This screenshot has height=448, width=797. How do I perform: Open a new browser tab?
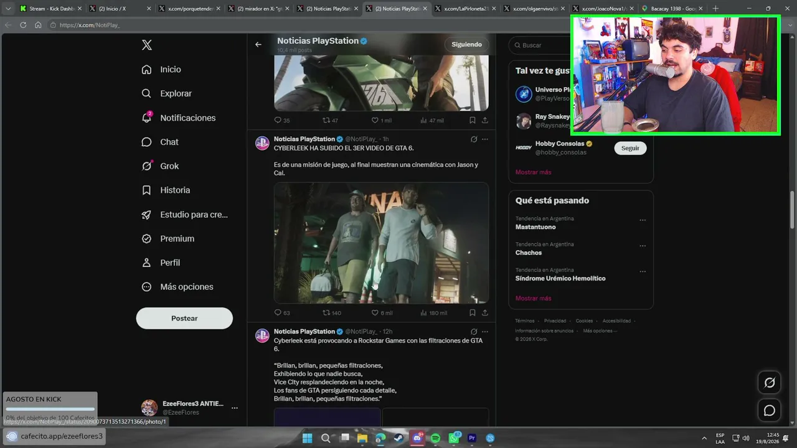pos(715,9)
